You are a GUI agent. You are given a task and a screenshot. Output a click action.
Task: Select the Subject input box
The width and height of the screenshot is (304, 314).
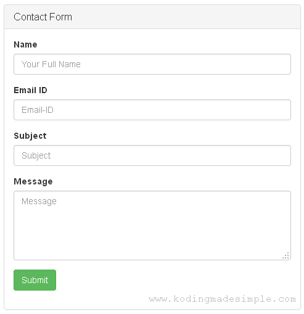152,155
